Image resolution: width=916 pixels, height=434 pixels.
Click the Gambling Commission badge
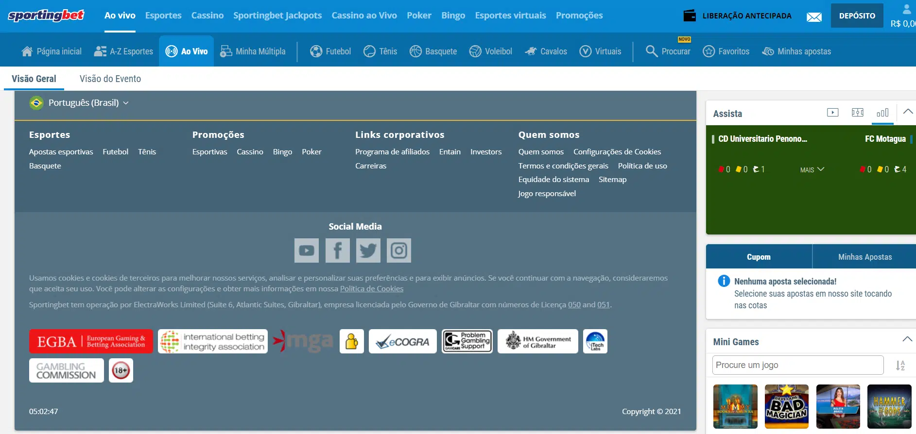tap(67, 370)
